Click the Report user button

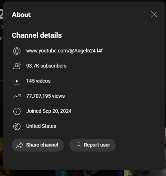(92, 145)
